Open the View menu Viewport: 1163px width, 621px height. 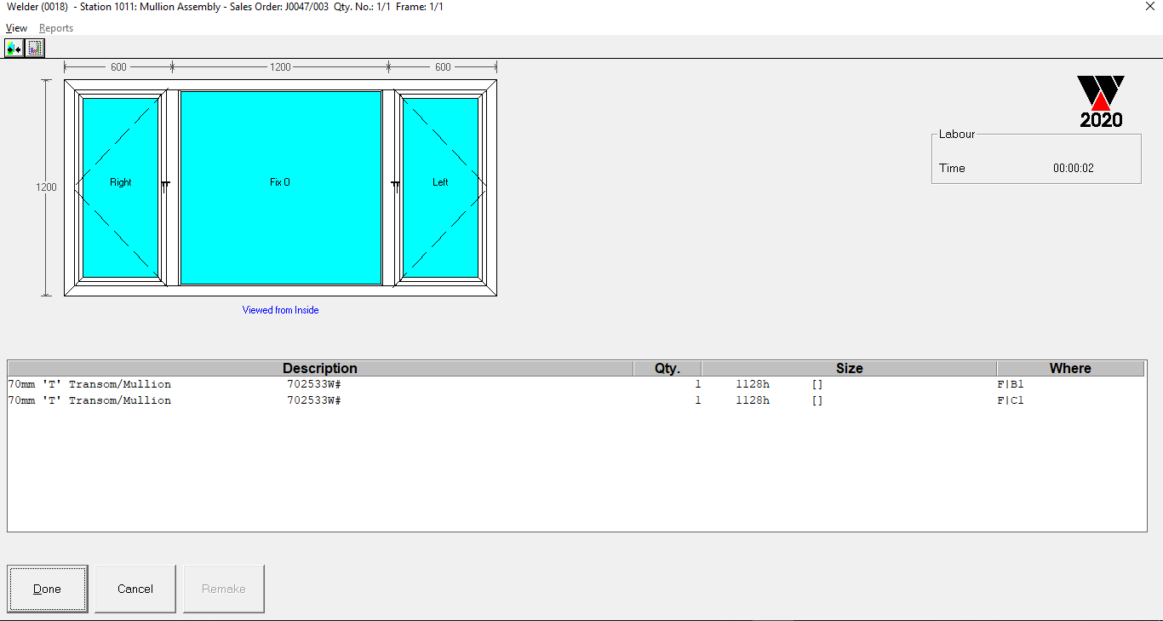pos(16,28)
